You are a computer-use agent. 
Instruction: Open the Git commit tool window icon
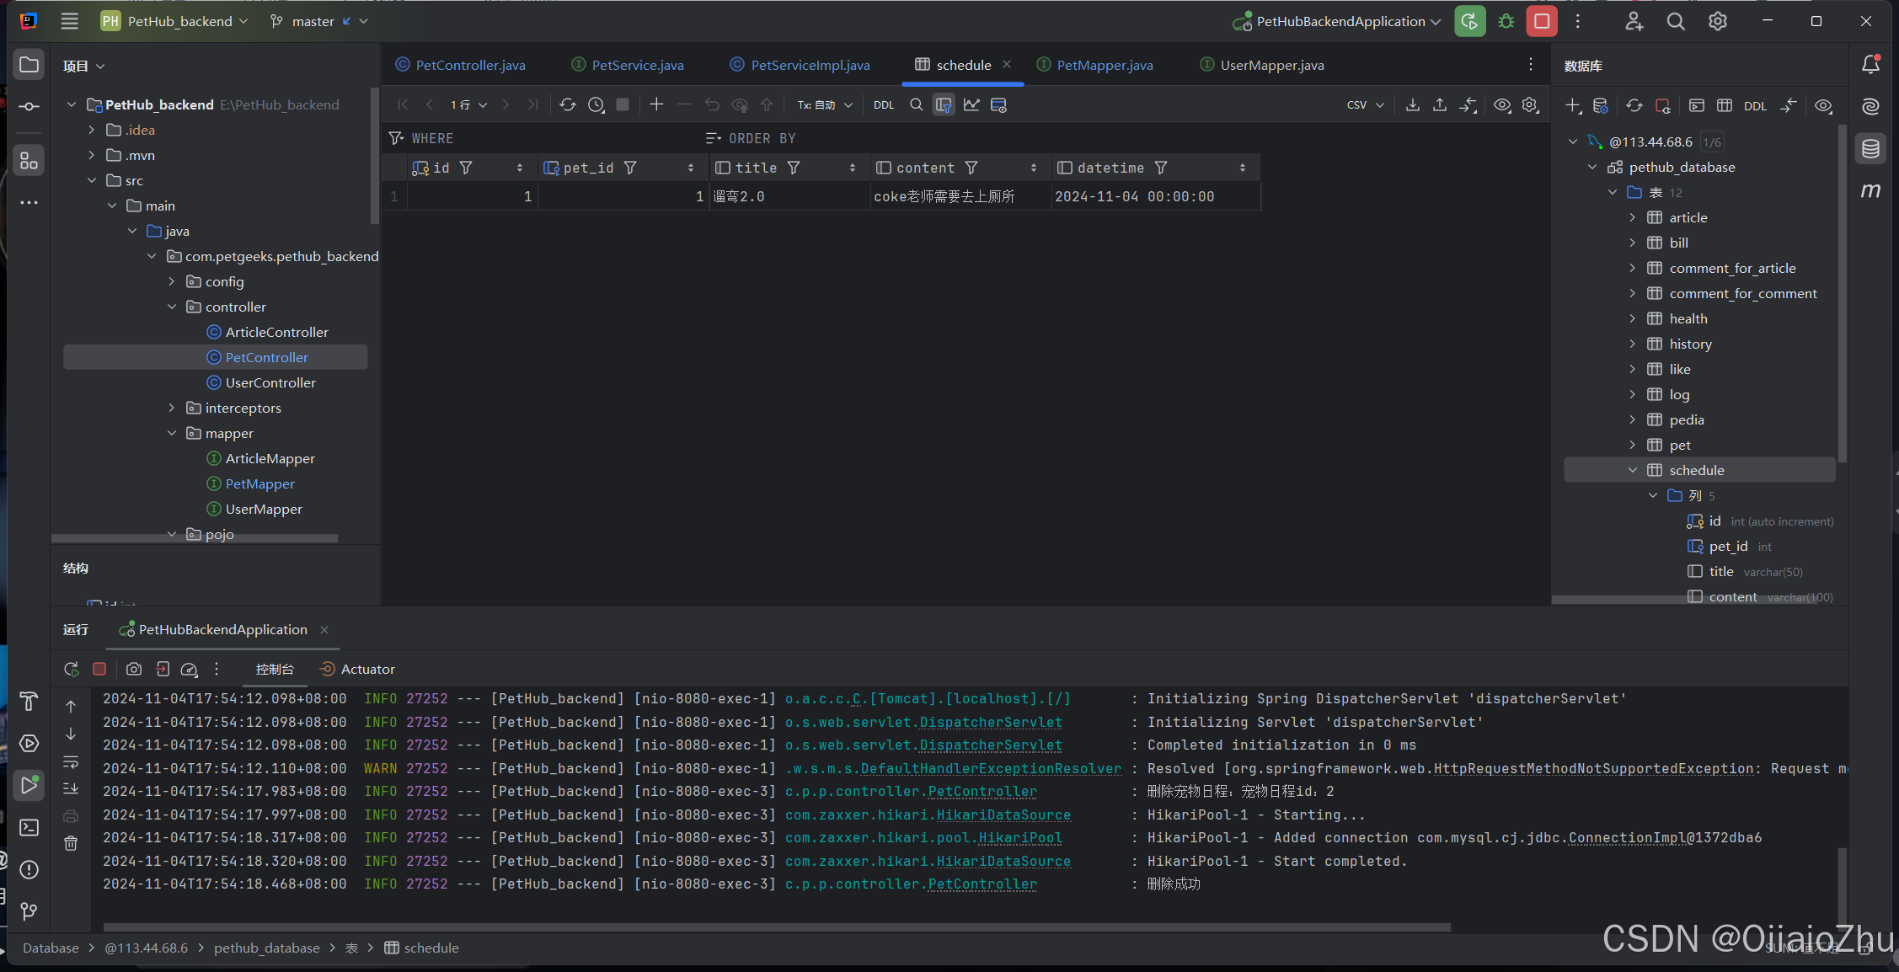(29, 106)
